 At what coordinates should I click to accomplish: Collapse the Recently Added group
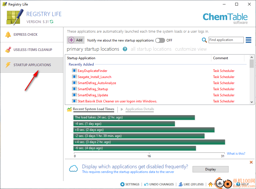pyautogui.click(x=81, y=64)
